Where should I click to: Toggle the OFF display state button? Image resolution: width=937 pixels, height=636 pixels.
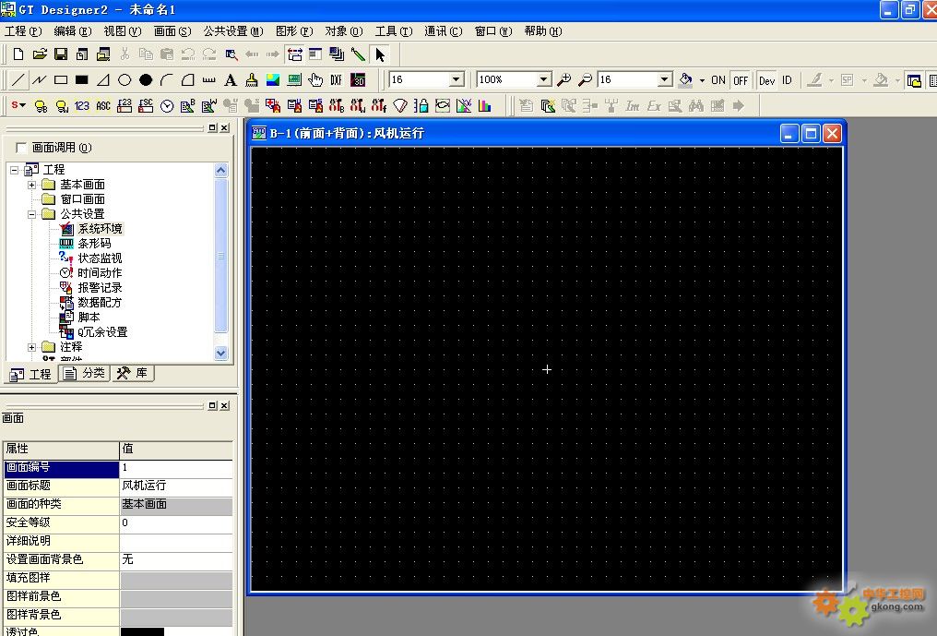[741, 79]
